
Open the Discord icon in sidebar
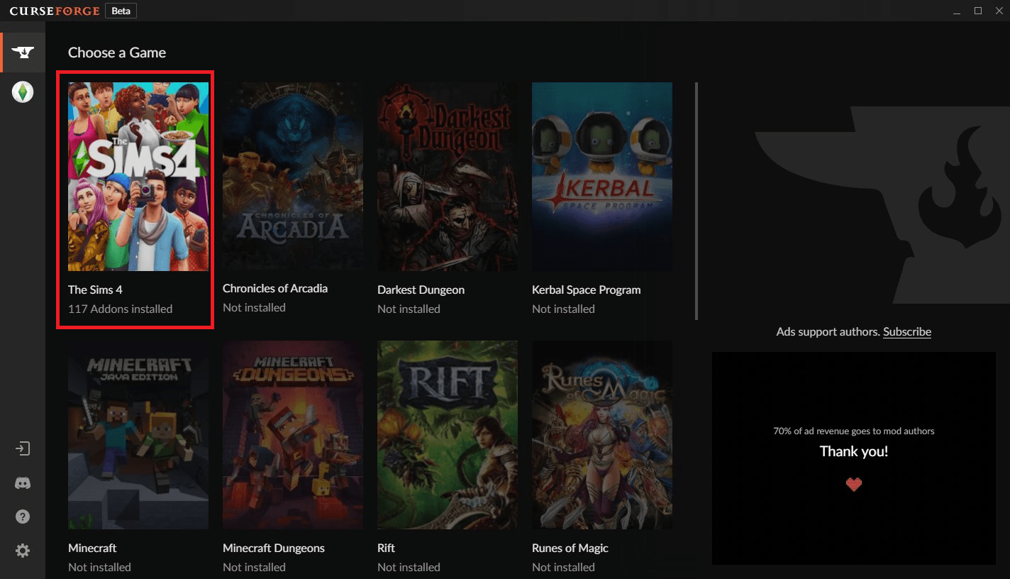coord(23,483)
